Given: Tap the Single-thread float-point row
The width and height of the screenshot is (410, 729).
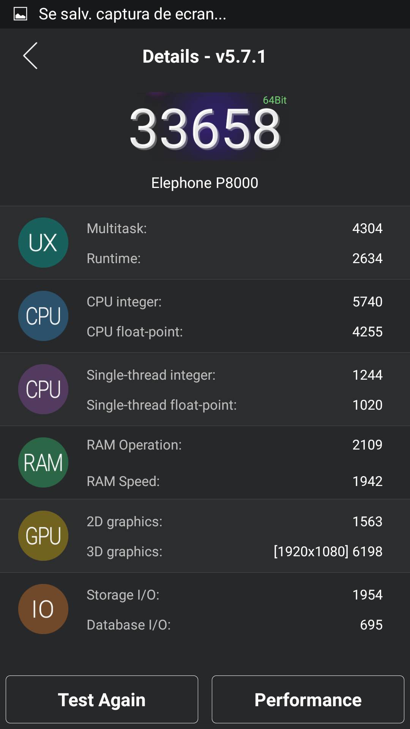Looking at the screenshot, I should click(234, 405).
